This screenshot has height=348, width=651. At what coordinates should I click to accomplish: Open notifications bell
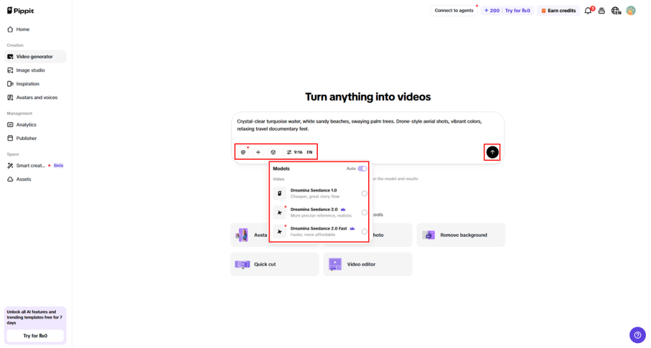pos(587,11)
